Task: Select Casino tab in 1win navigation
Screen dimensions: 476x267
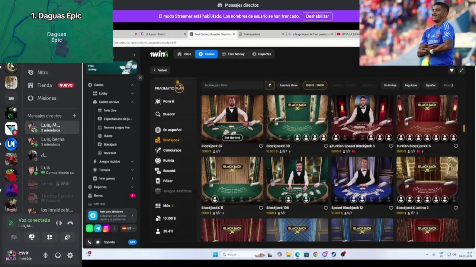Action: pos(206,54)
